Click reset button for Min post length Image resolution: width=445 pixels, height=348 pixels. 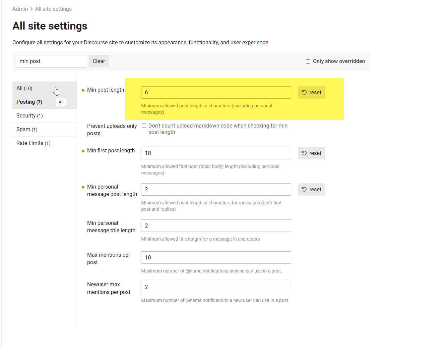pyautogui.click(x=311, y=93)
